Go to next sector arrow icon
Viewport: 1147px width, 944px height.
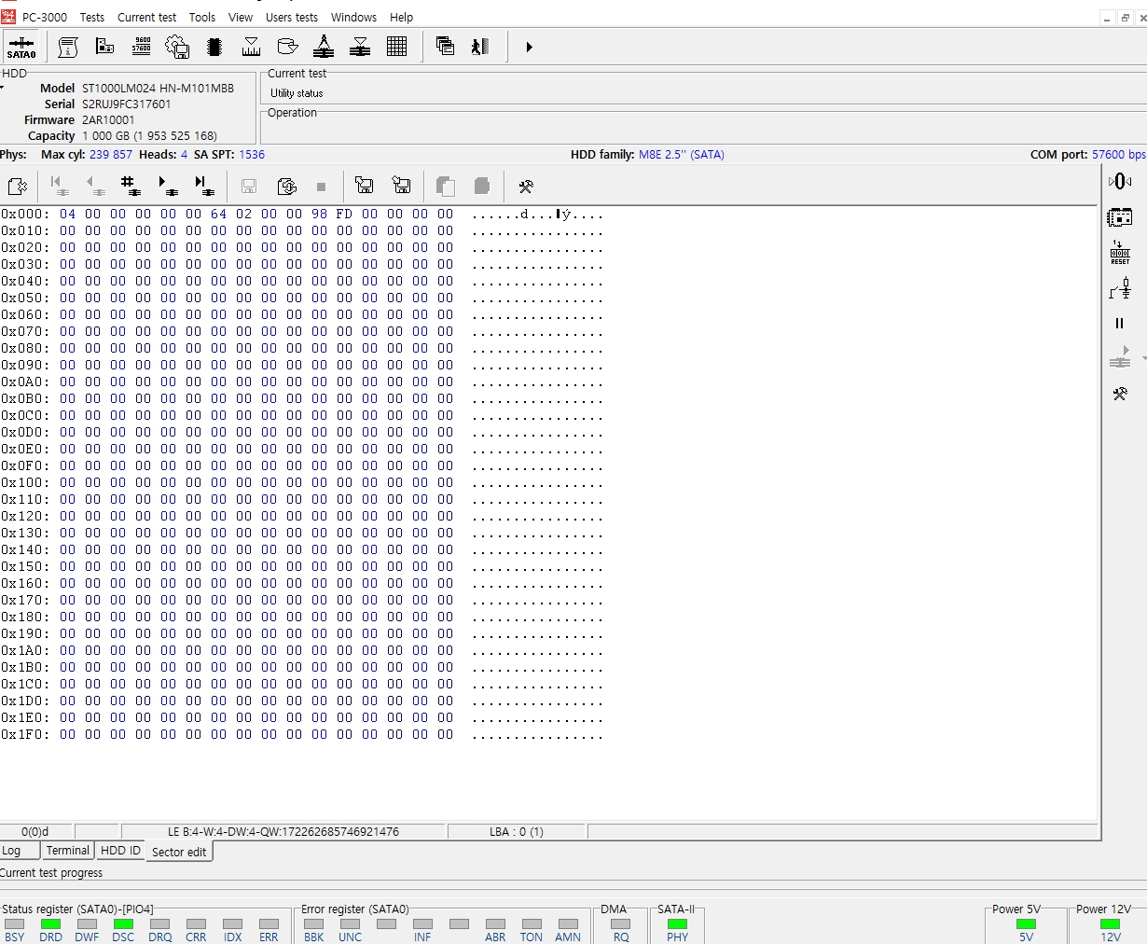click(167, 186)
